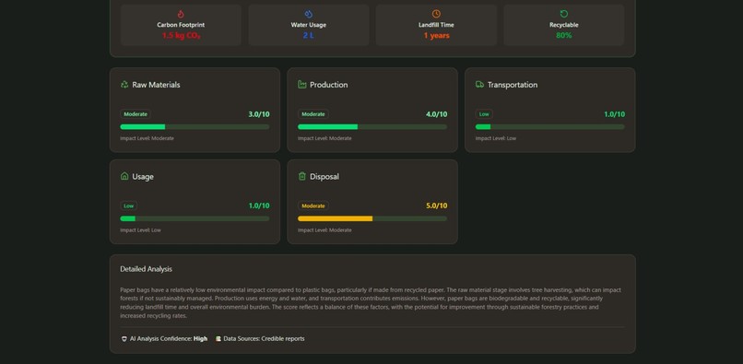Click the '1.5 kg CO₂' value
Viewport: 743px width, 364px height.
click(x=181, y=36)
